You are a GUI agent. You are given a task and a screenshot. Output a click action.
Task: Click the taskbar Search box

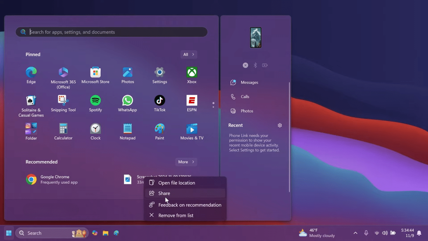click(x=52, y=233)
